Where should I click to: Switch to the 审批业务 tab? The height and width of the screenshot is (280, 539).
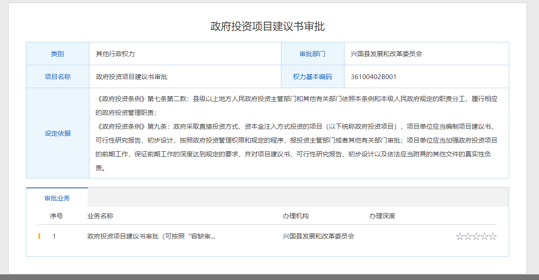pos(57,198)
